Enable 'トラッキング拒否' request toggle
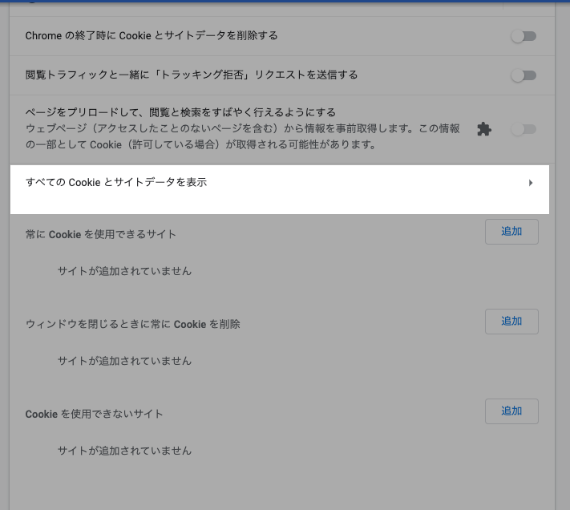Screen dimensions: 570x510 click(x=524, y=75)
